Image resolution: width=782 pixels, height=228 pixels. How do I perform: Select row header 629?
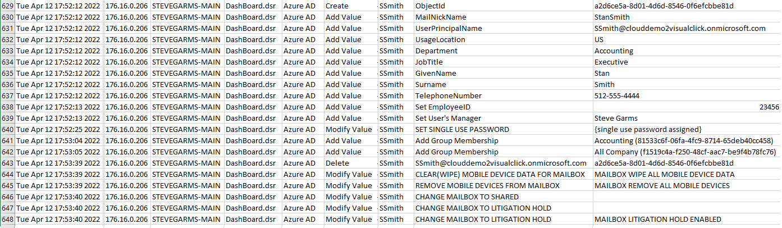[7, 6]
